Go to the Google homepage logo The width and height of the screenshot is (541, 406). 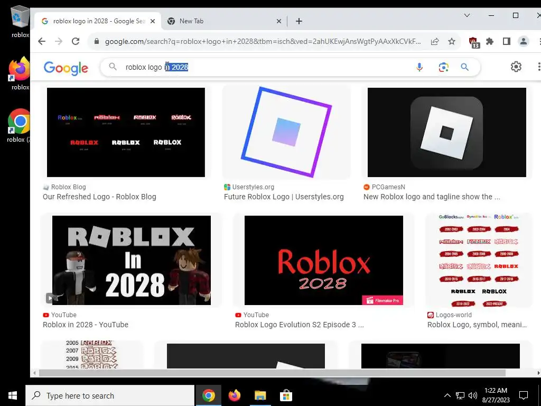66,68
